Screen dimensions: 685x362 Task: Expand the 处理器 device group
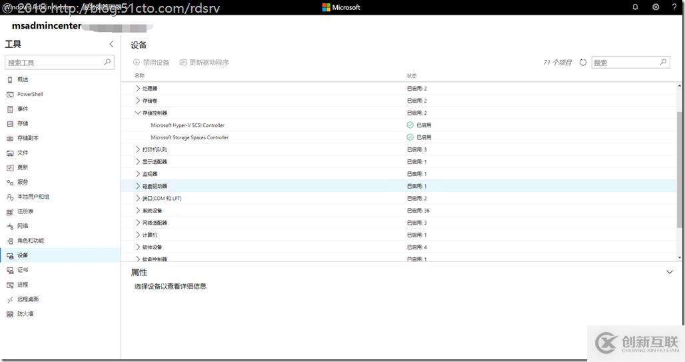pyautogui.click(x=138, y=88)
